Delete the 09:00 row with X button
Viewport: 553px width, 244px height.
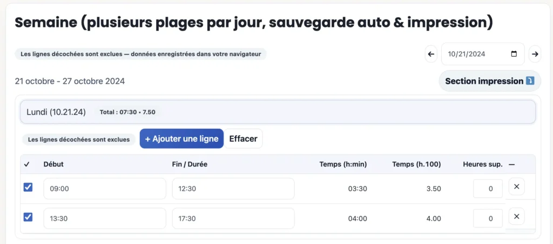click(x=516, y=187)
